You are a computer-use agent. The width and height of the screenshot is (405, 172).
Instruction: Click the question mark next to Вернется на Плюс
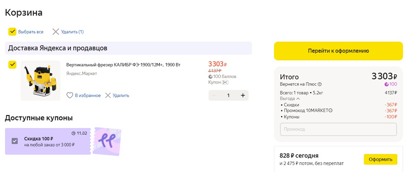tap(320, 84)
